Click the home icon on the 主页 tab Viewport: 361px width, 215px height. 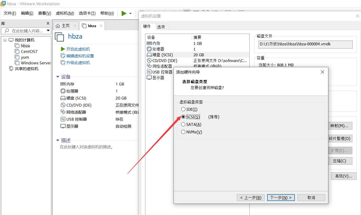58,26
